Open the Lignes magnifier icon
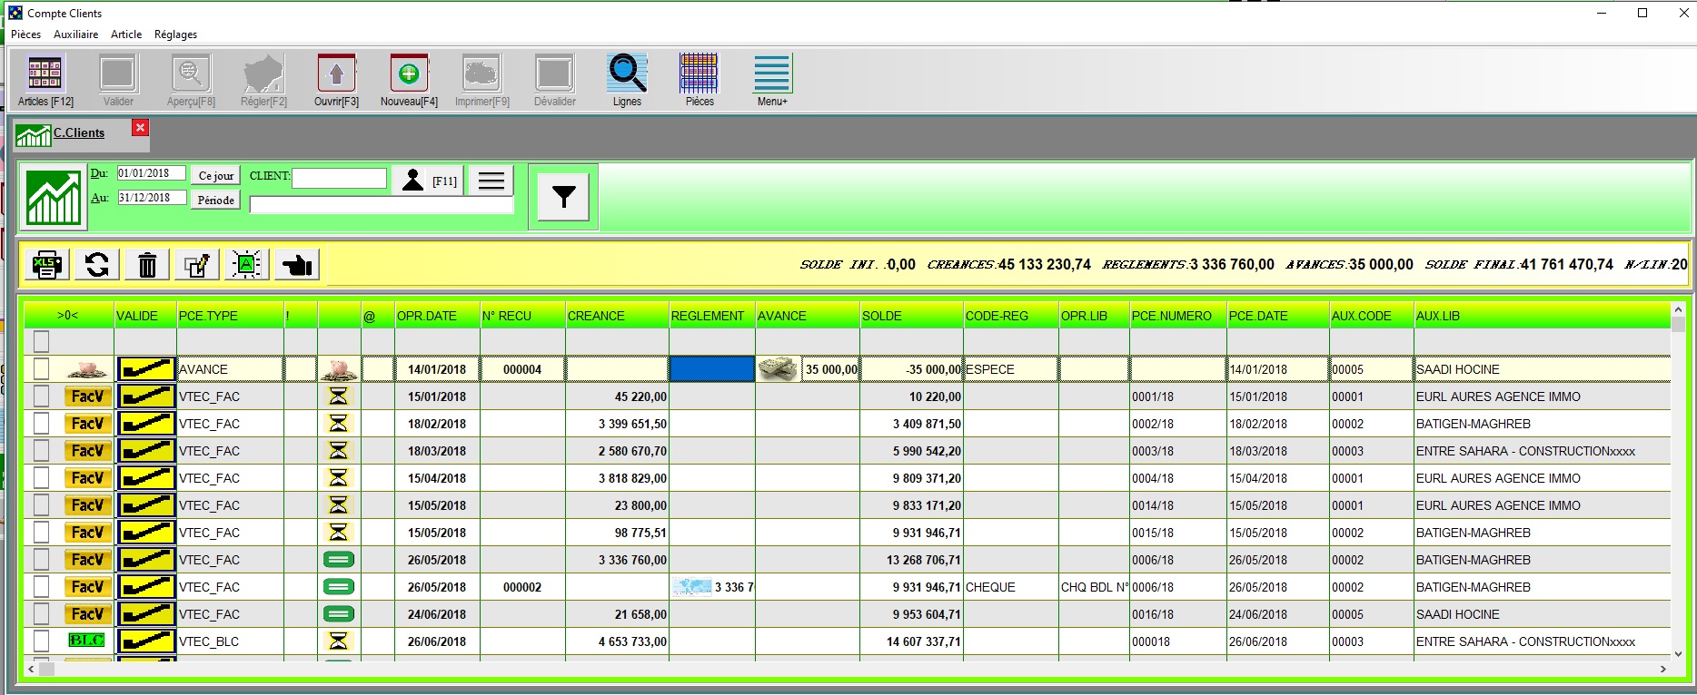The width and height of the screenshot is (1697, 695). coord(627,80)
